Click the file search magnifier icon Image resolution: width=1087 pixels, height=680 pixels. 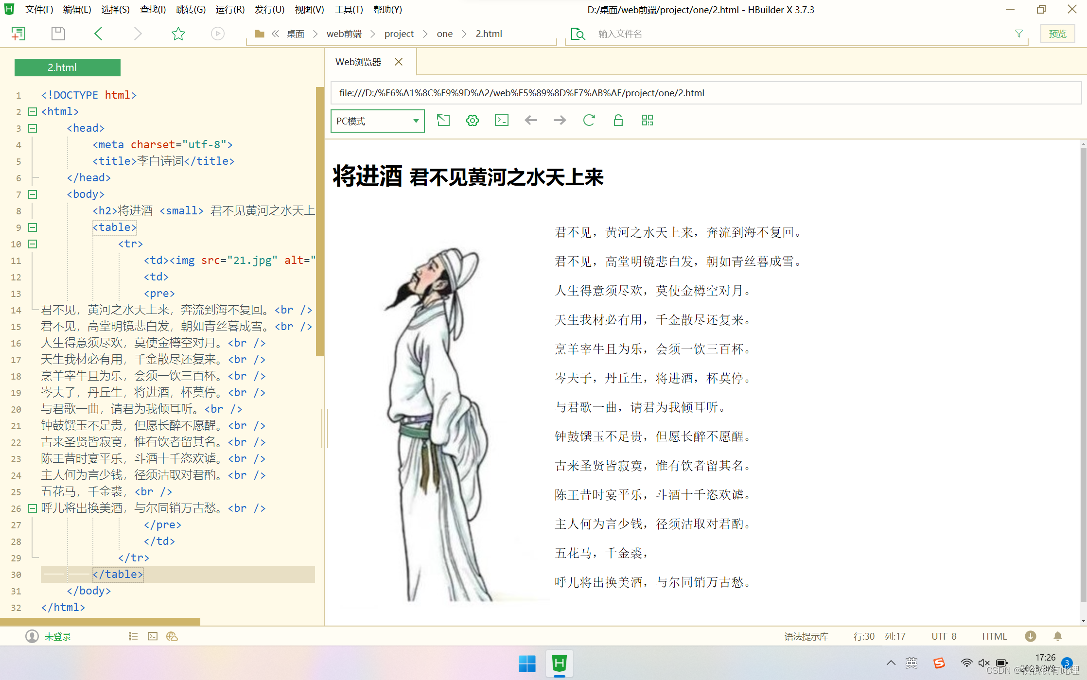[x=578, y=34]
